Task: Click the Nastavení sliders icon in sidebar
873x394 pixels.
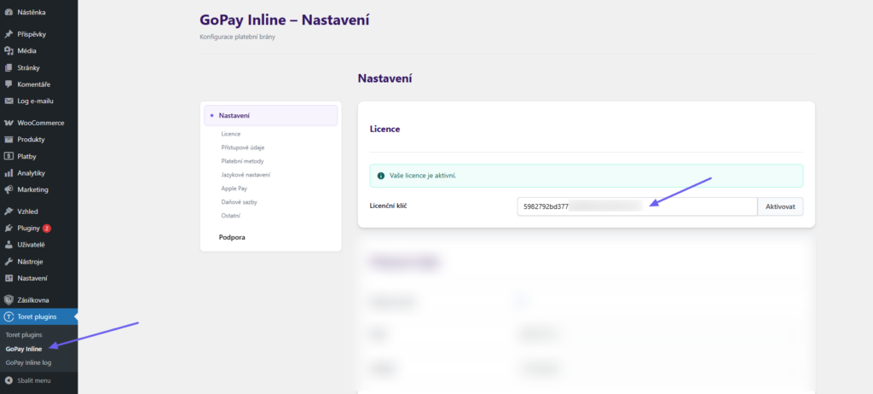Action: point(9,278)
